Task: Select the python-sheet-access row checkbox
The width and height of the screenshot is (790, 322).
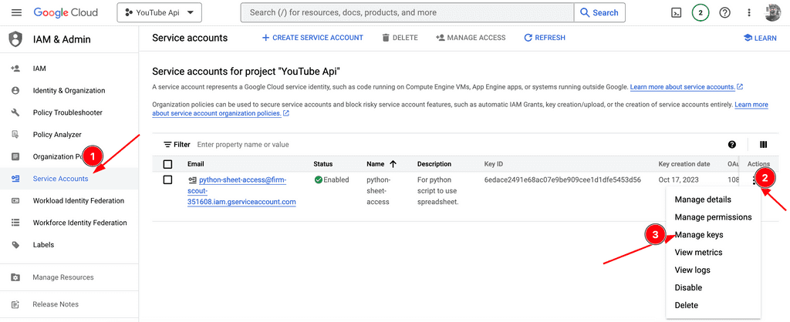Action: [x=167, y=179]
